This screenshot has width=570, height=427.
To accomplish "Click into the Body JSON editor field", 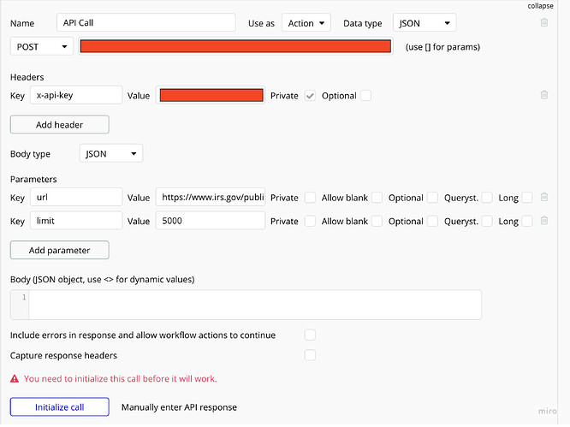I will (x=255, y=305).
